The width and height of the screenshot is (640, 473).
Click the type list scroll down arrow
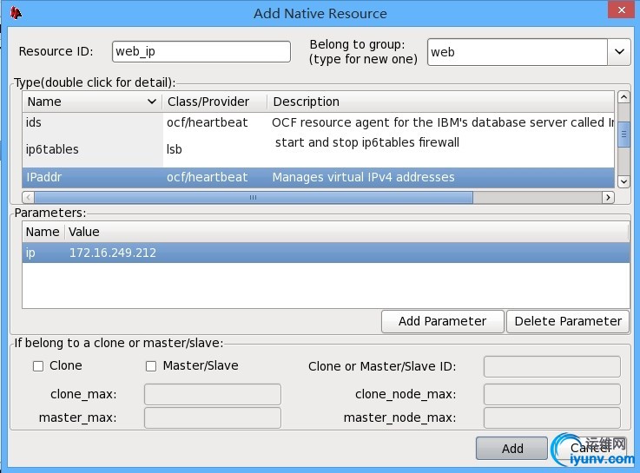(624, 181)
